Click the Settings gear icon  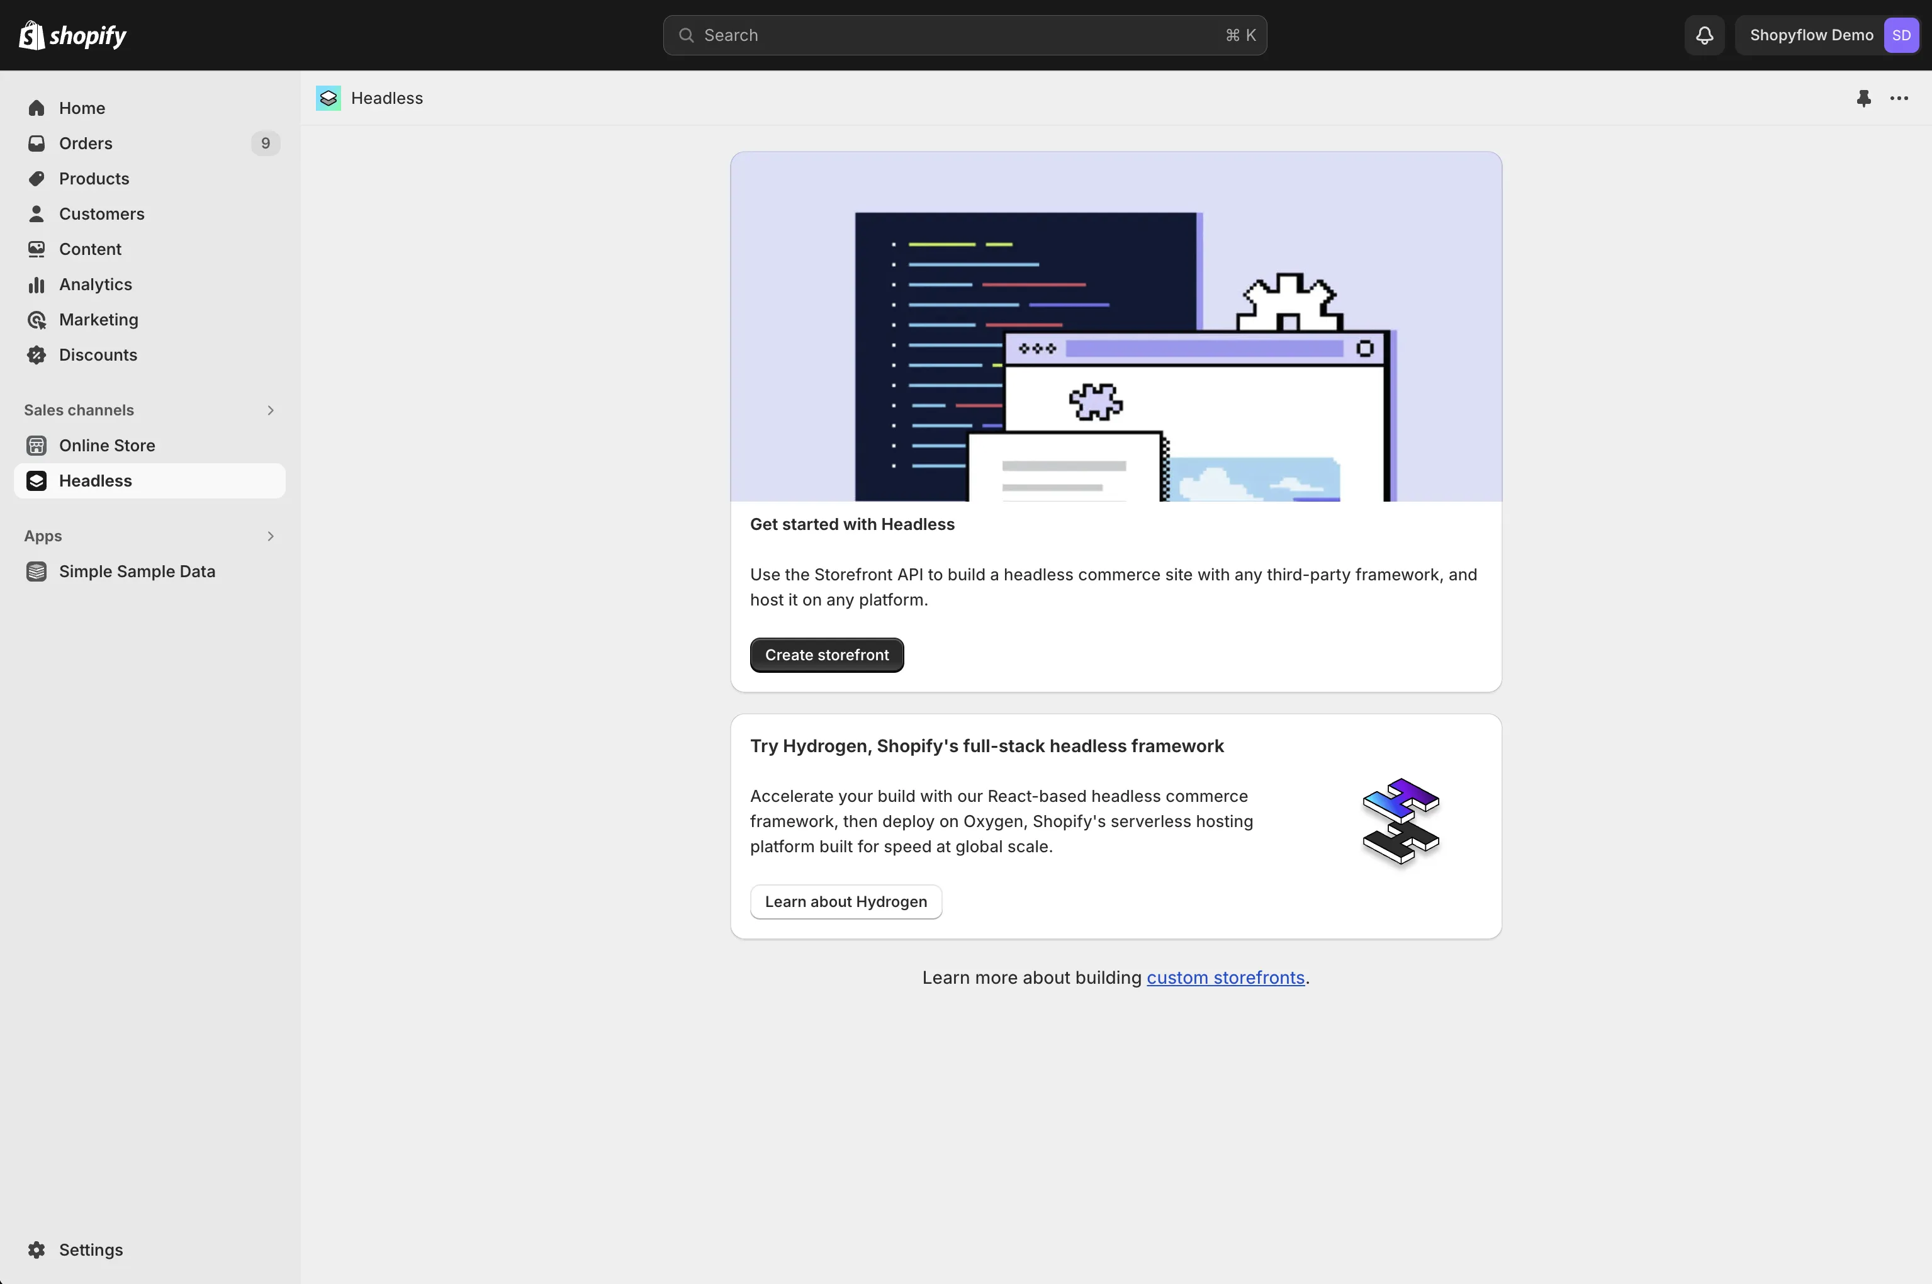point(36,1249)
